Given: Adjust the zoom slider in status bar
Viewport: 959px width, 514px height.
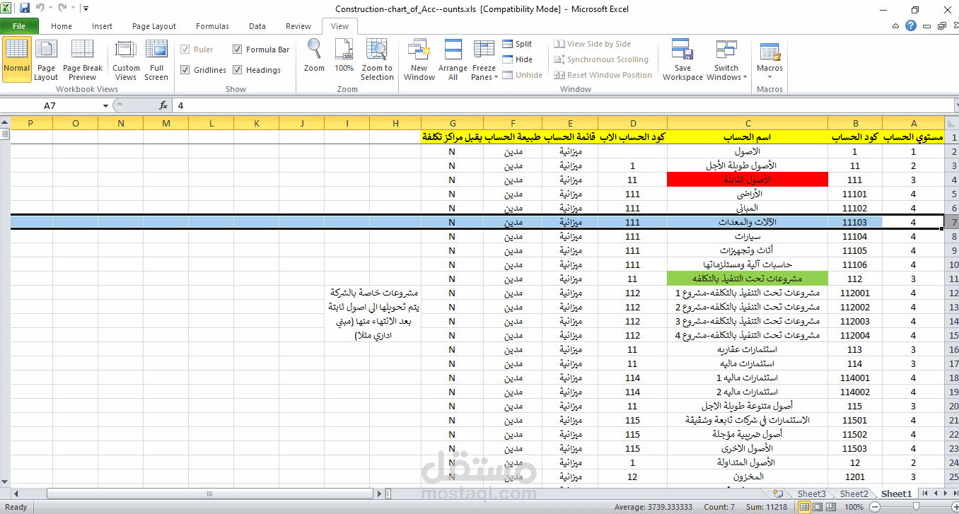Looking at the screenshot, I should click(x=916, y=507).
